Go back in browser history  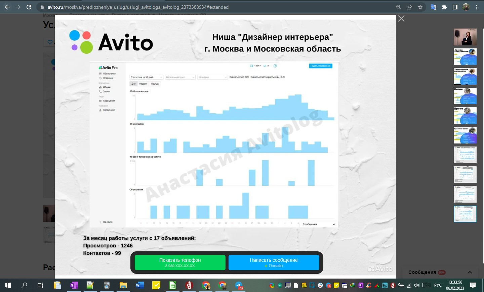7,7
